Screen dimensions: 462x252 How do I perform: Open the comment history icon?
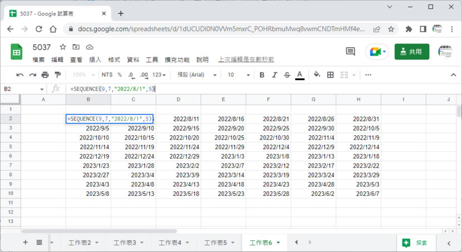350,52
